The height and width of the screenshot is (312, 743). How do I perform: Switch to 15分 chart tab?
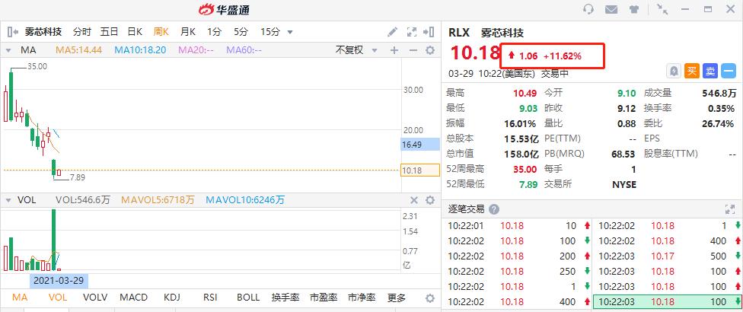[x=269, y=32]
